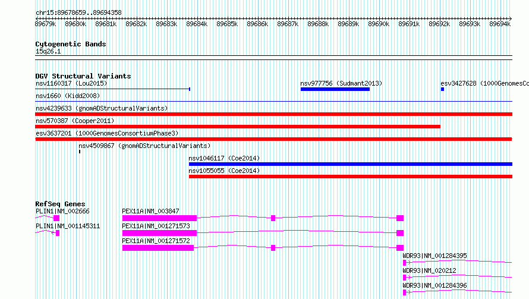The image size is (529, 299).
Task: Click the PLIN1 NM_001145311 exon block
Action: click(58, 233)
